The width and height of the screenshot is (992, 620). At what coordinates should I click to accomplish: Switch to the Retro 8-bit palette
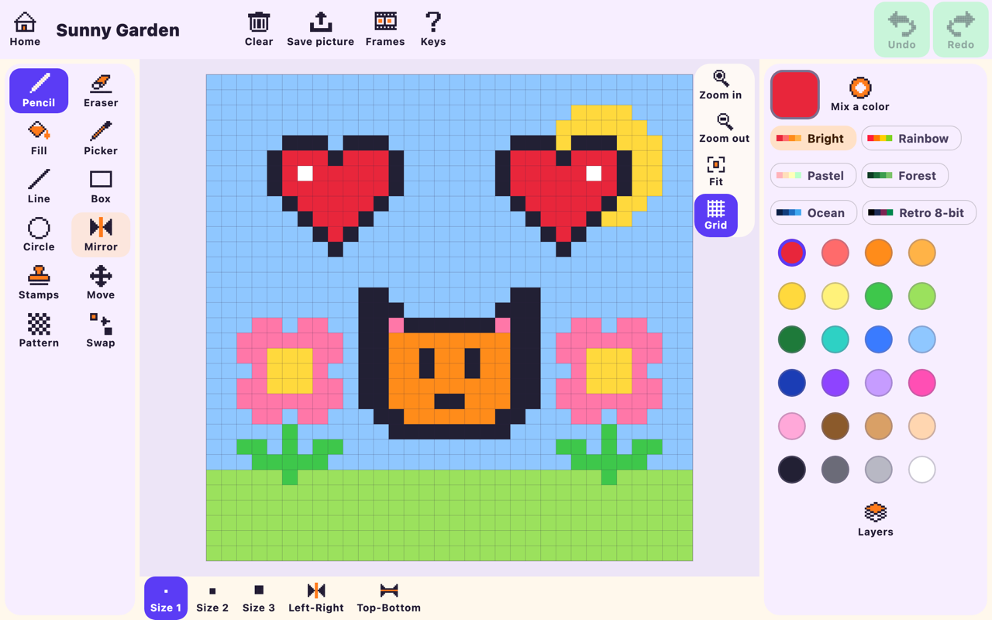click(x=919, y=212)
